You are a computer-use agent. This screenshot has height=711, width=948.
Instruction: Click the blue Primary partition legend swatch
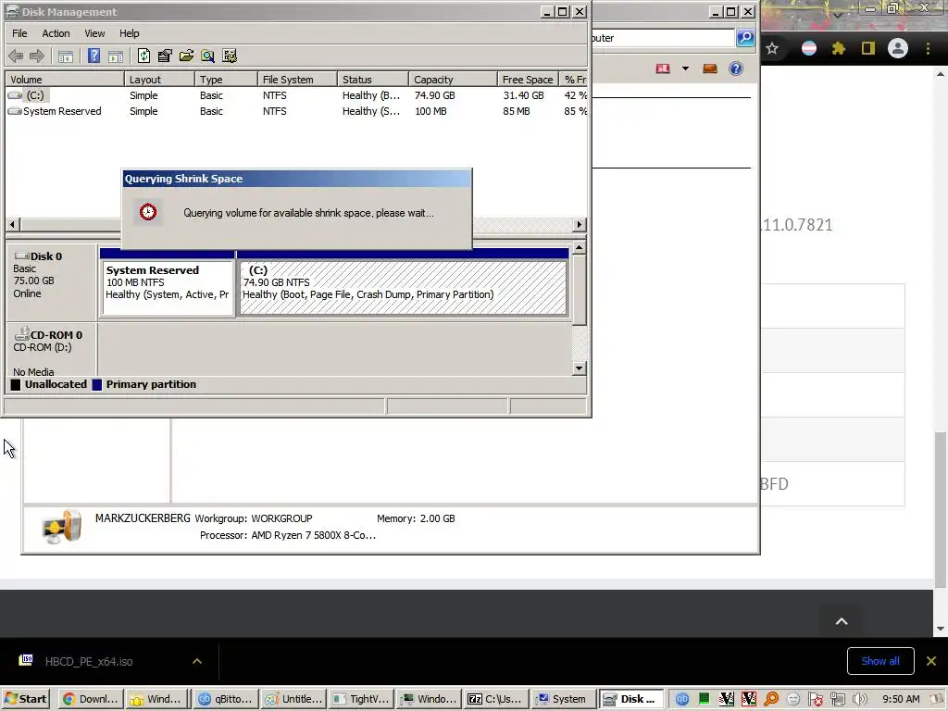[x=96, y=384]
